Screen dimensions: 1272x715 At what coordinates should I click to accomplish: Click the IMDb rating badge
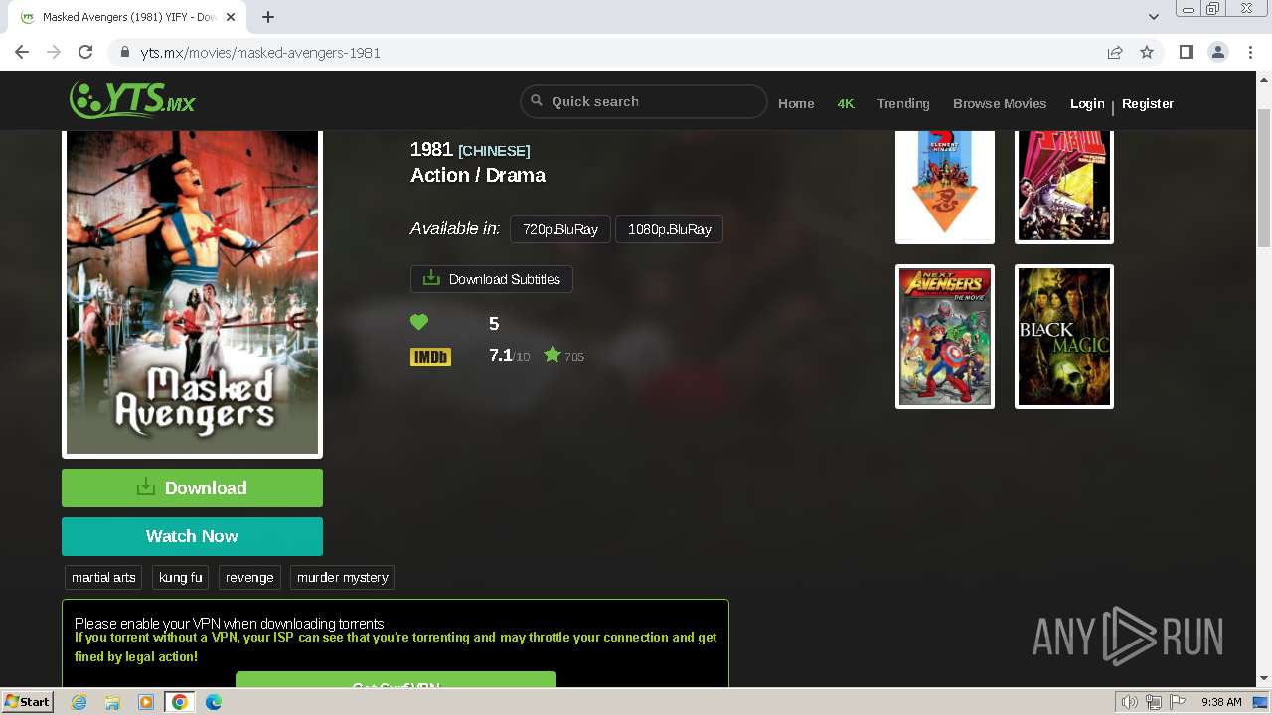point(430,357)
